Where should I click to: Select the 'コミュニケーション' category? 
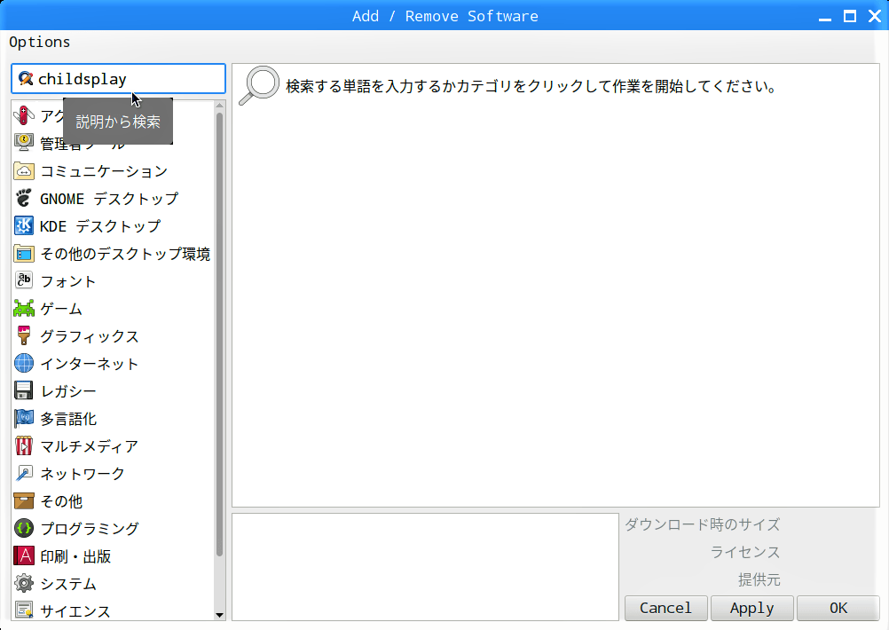pyautogui.click(x=114, y=170)
